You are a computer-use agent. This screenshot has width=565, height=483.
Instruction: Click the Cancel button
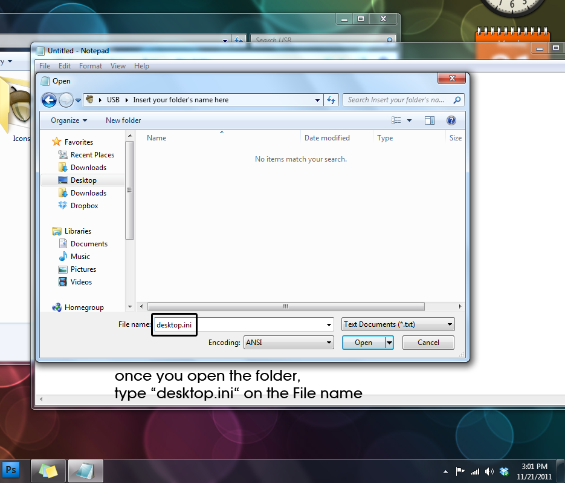point(428,342)
